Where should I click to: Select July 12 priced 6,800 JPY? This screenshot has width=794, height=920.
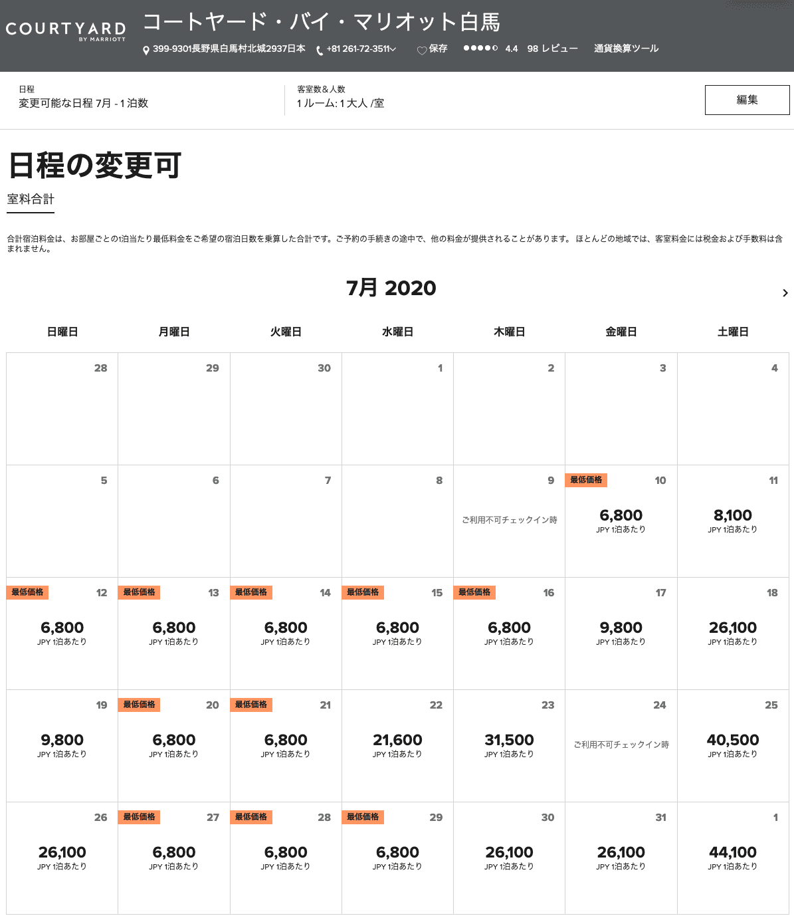click(x=62, y=633)
